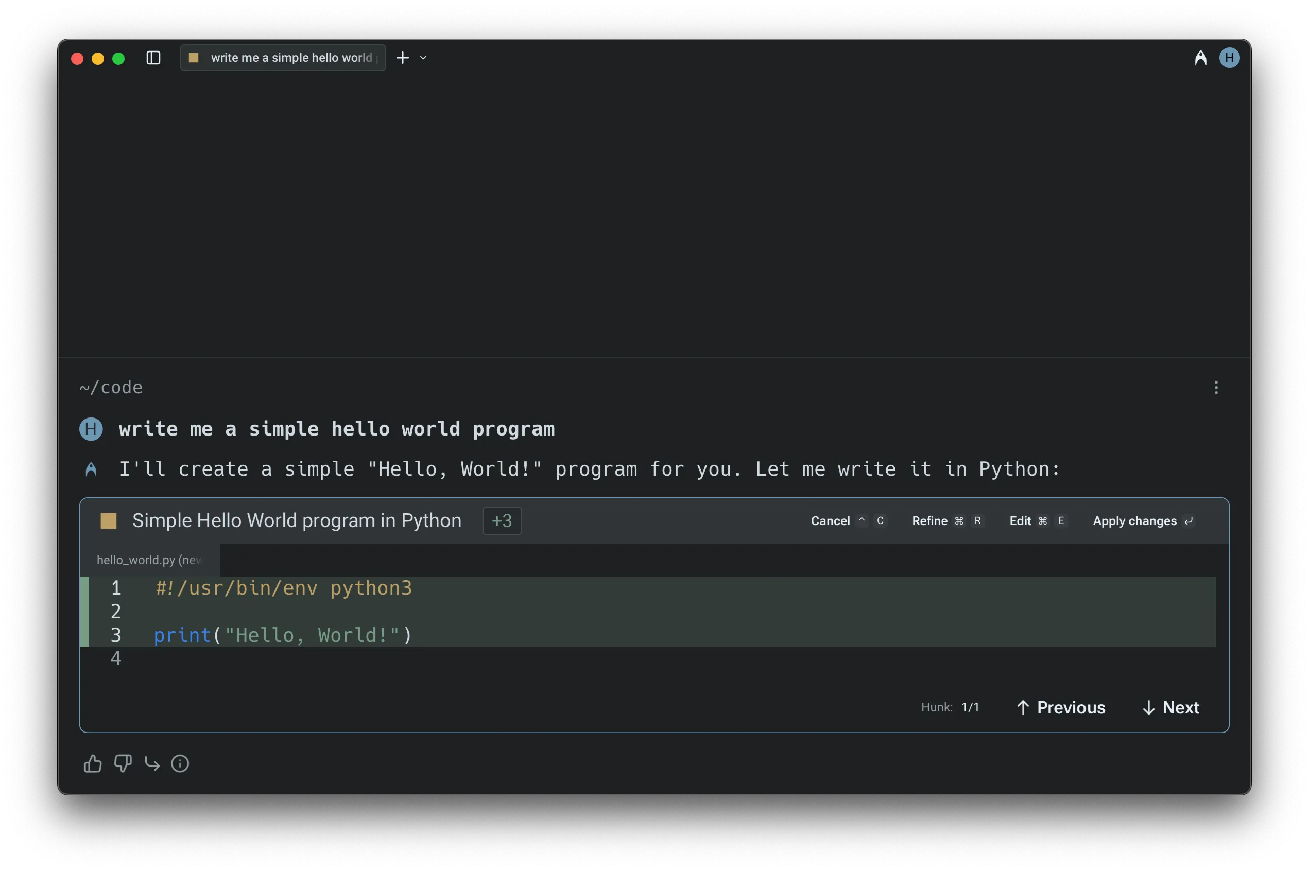Viewport: 1309px width, 871px height.
Task: Click the Amp logo in the top right
Action: (x=1201, y=57)
